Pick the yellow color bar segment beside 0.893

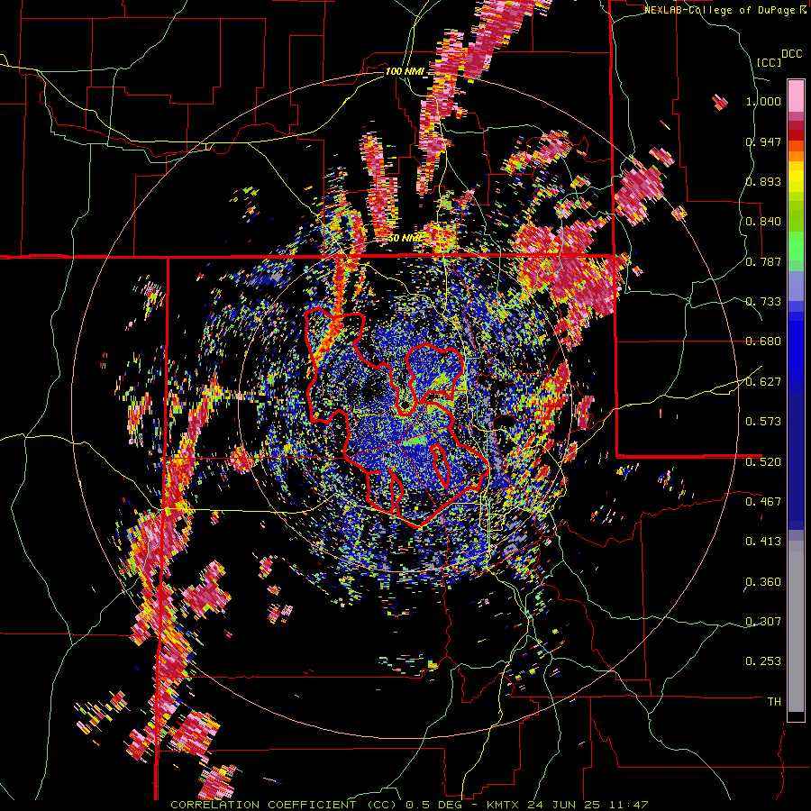796,180
